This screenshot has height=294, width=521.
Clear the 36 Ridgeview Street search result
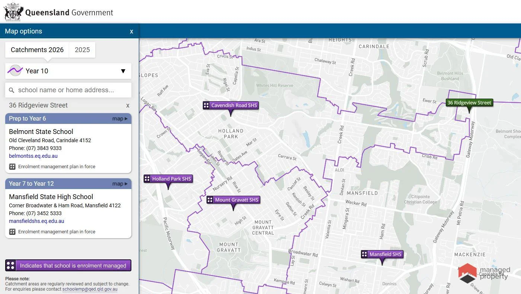click(128, 106)
